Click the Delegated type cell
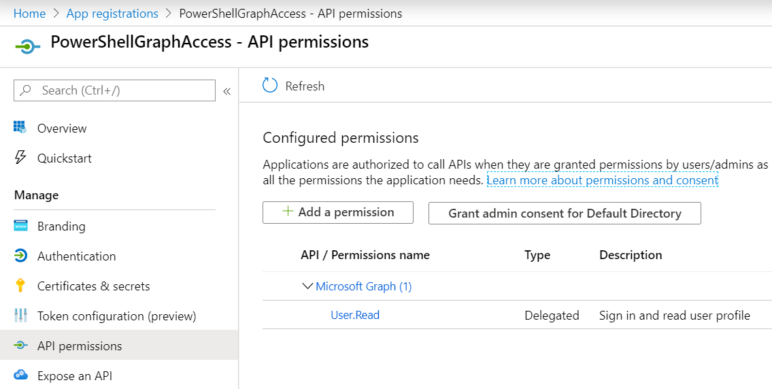The height and width of the screenshot is (389, 772). point(552,315)
